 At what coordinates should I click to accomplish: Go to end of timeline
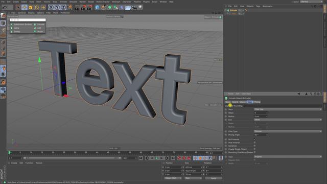173,158
